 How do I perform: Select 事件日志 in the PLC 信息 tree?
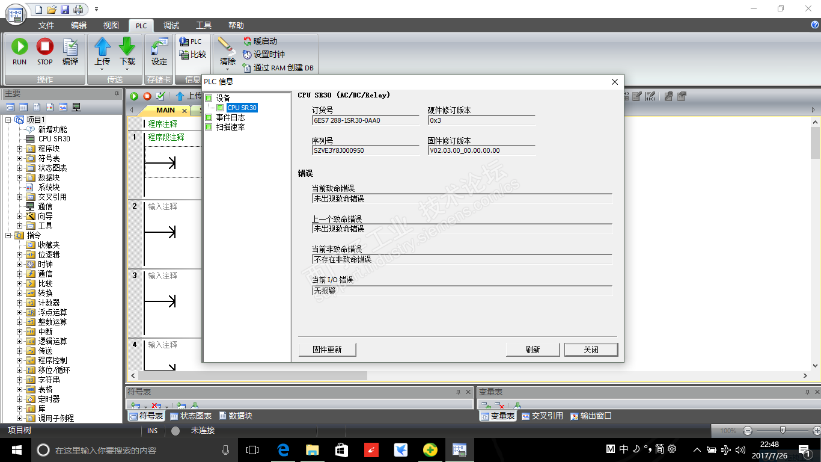click(x=230, y=117)
